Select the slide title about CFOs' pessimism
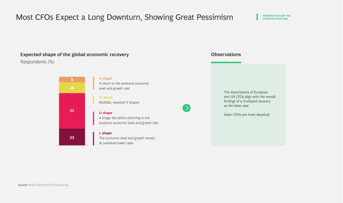The image size is (343, 203). pos(124,17)
